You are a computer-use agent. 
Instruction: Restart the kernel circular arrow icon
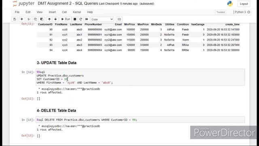point(81,19)
